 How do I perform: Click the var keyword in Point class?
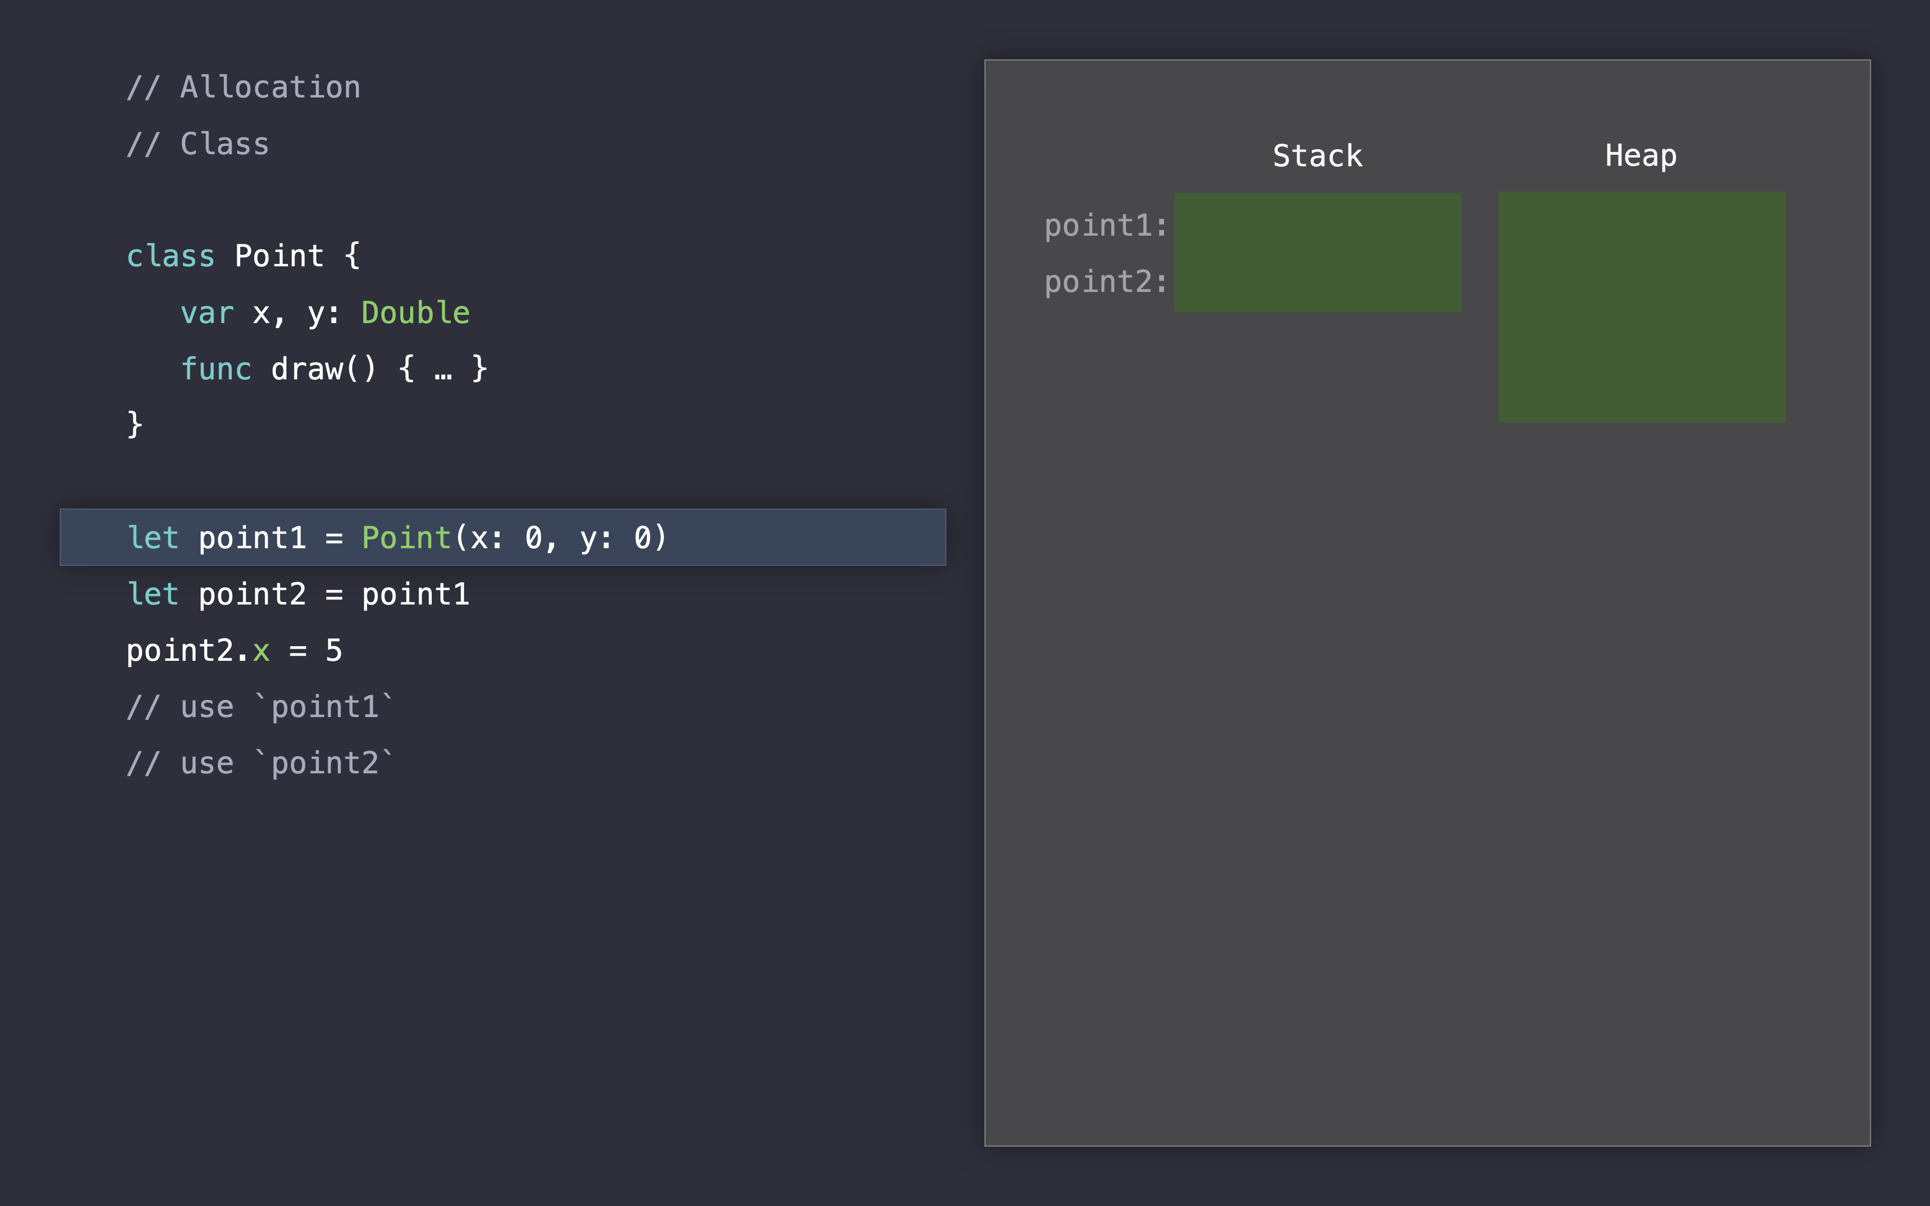[208, 313]
